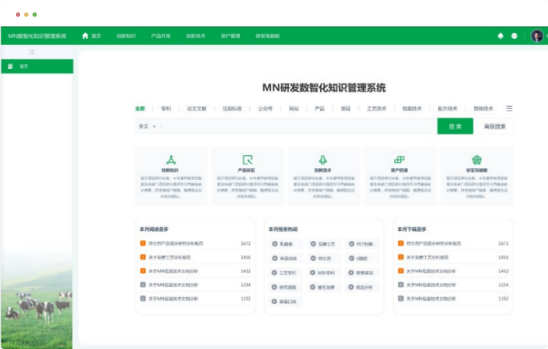The height and width of the screenshot is (349, 548).
Task: Click the round message icon beside bell
Action: 514,36
